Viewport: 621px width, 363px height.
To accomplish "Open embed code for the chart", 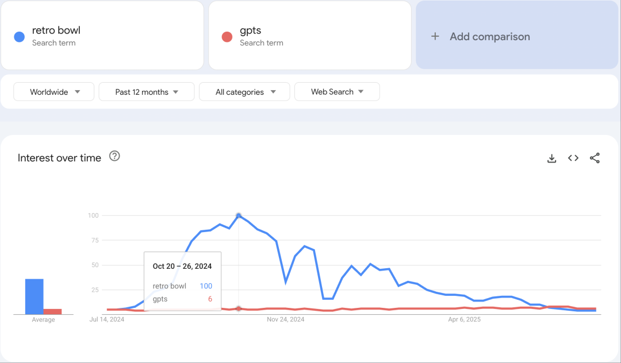I will (573, 158).
